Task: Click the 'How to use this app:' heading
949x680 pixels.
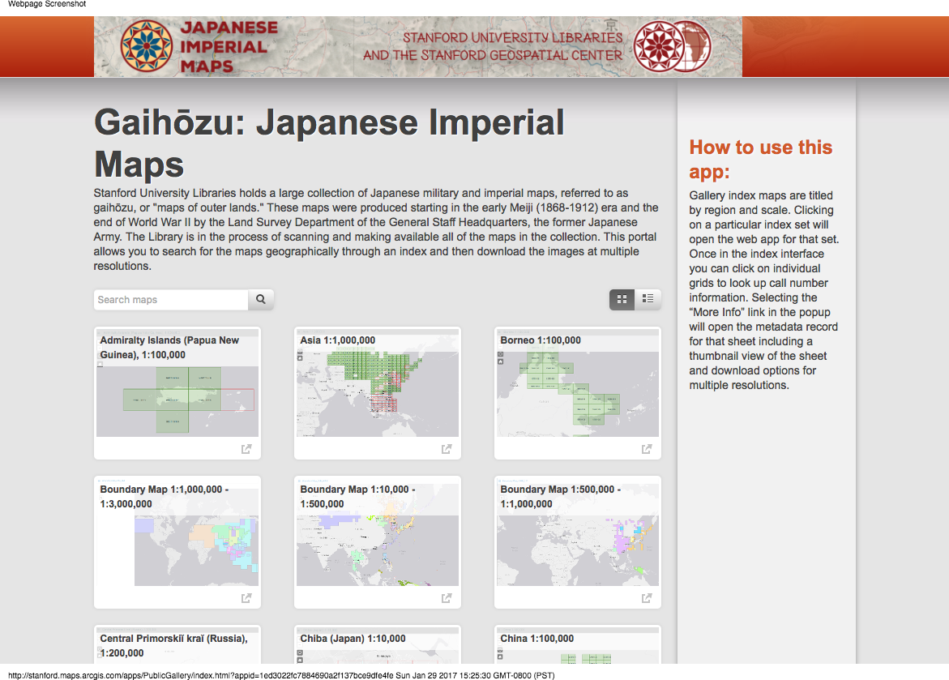Action: 761,159
